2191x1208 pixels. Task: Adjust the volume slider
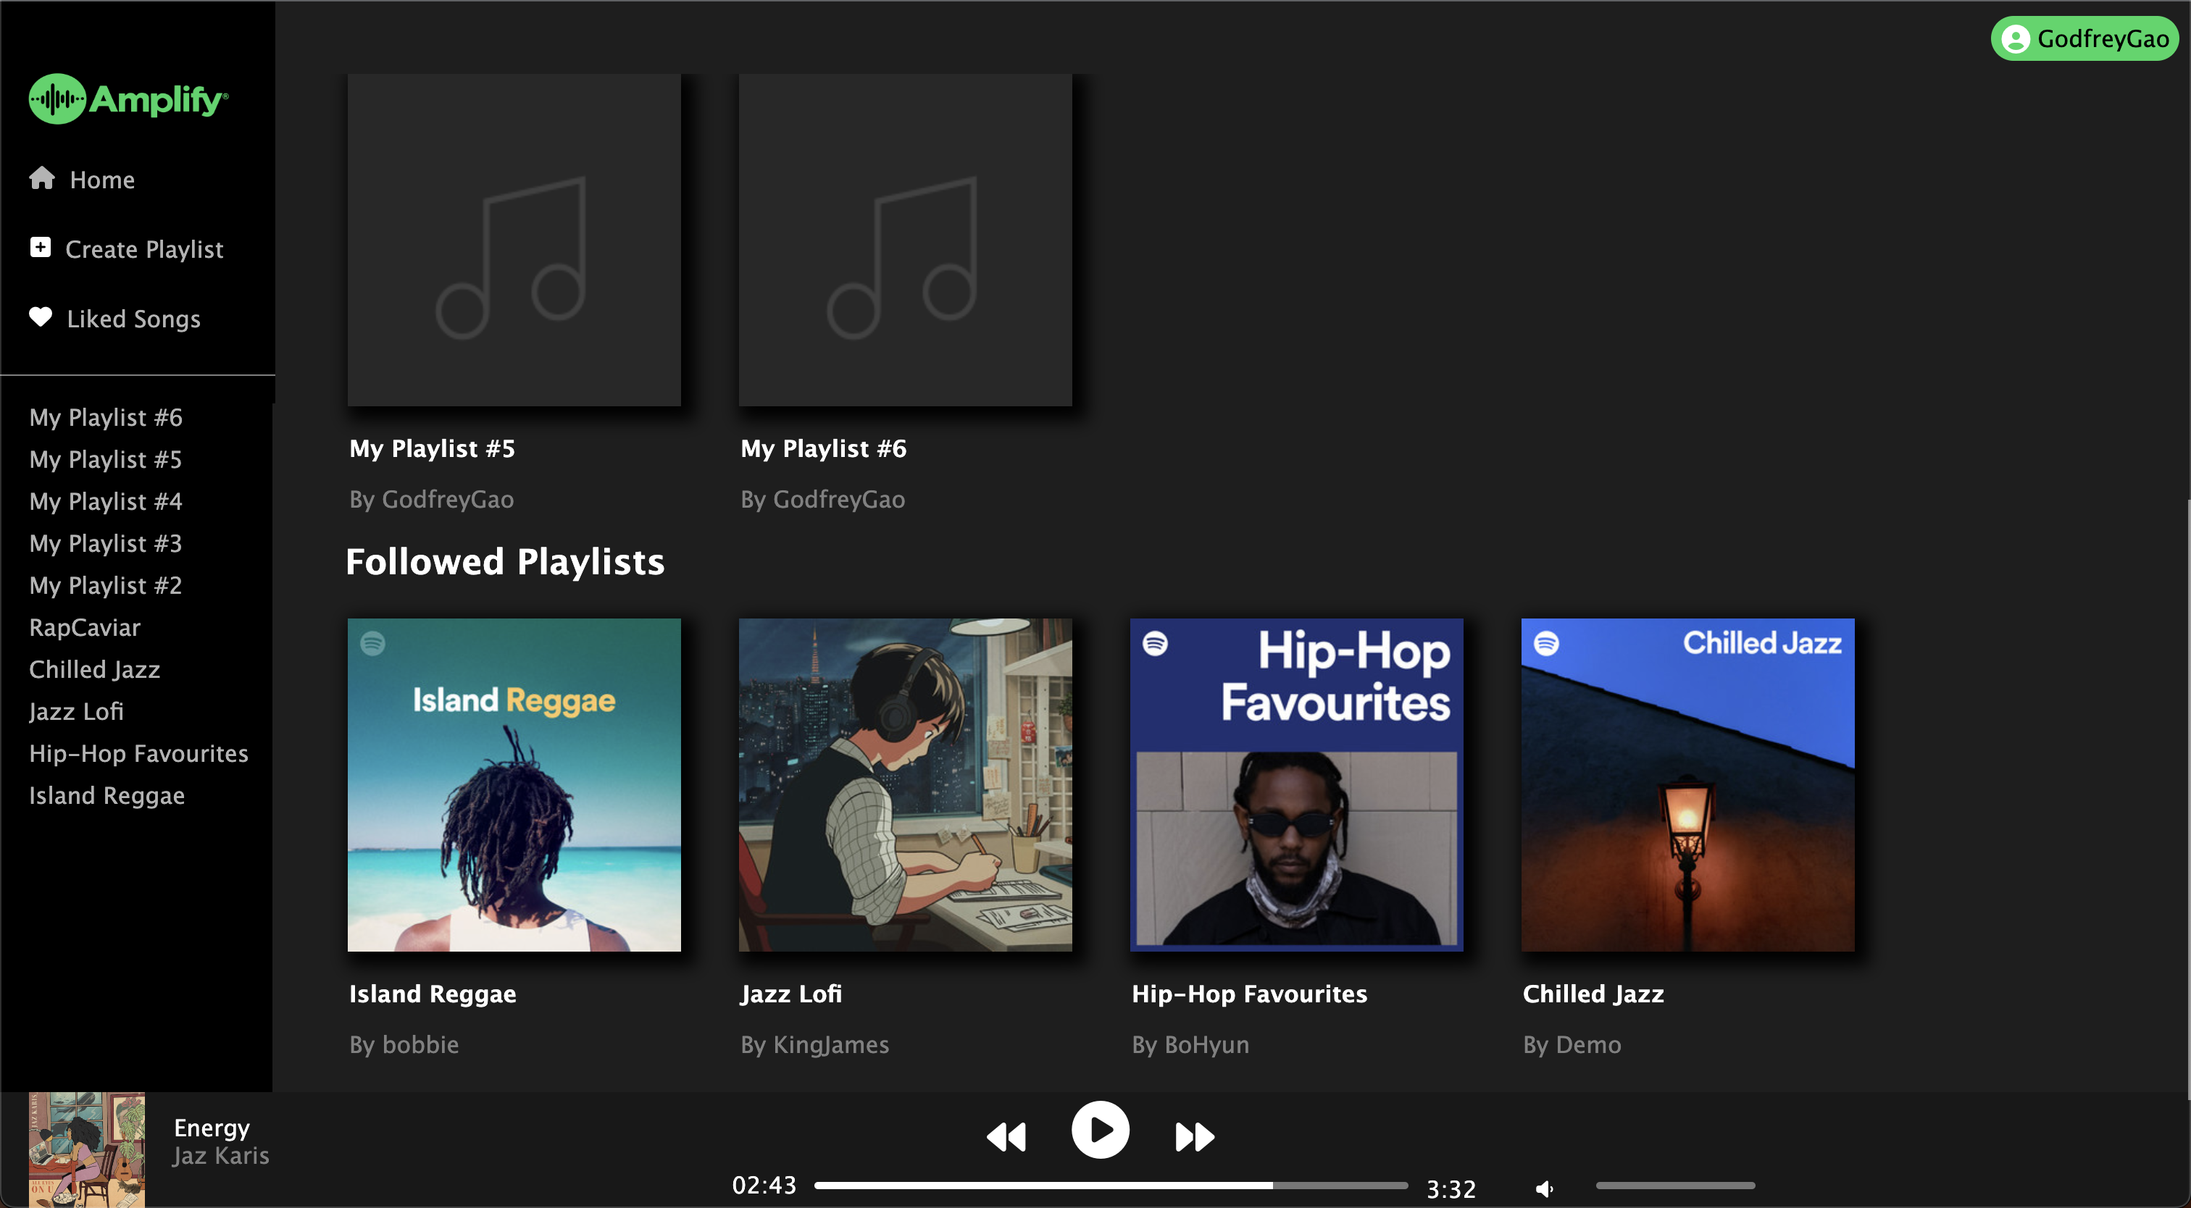(1674, 1185)
